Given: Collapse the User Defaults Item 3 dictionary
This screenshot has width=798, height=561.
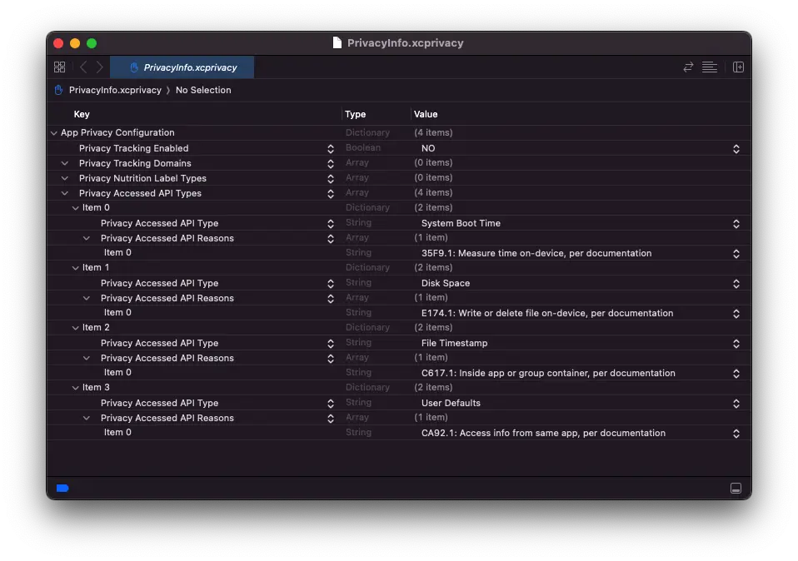Looking at the screenshot, I should (75, 388).
